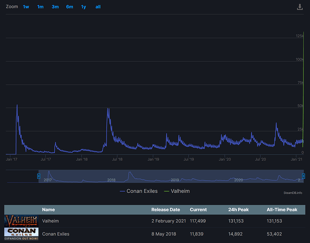Click the SteamDB.info credit text
The height and width of the screenshot is (243, 310).
point(293,193)
